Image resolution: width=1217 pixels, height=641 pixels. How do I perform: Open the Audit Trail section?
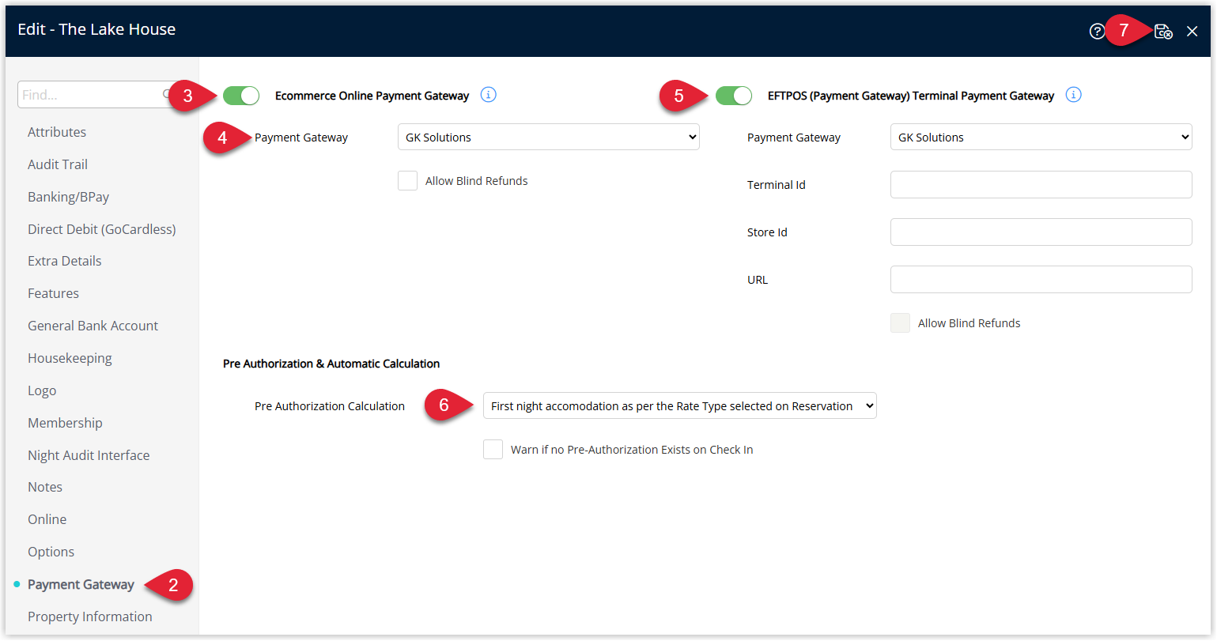click(x=58, y=164)
